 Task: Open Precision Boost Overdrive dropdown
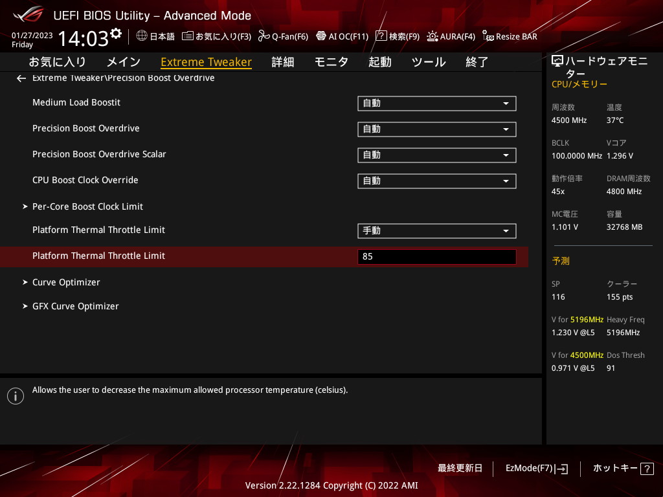tap(437, 129)
